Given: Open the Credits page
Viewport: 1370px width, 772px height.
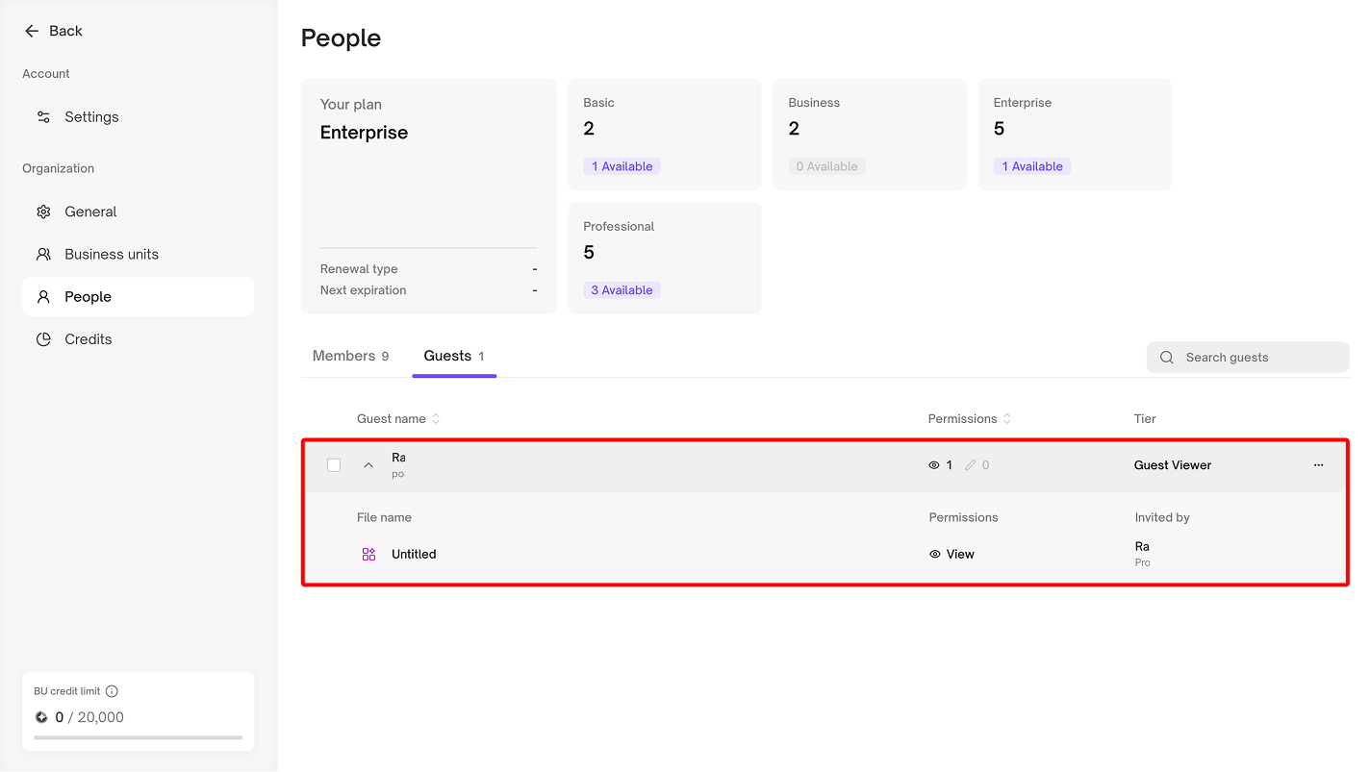Looking at the screenshot, I should click(88, 339).
